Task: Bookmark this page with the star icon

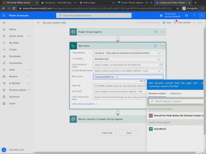Action: tap(178, 8)
